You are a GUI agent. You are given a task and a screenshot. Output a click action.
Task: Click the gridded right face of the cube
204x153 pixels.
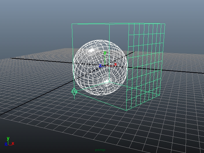coord(147,64)
